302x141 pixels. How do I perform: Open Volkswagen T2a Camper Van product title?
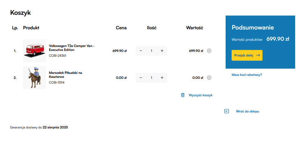point(72,48)
